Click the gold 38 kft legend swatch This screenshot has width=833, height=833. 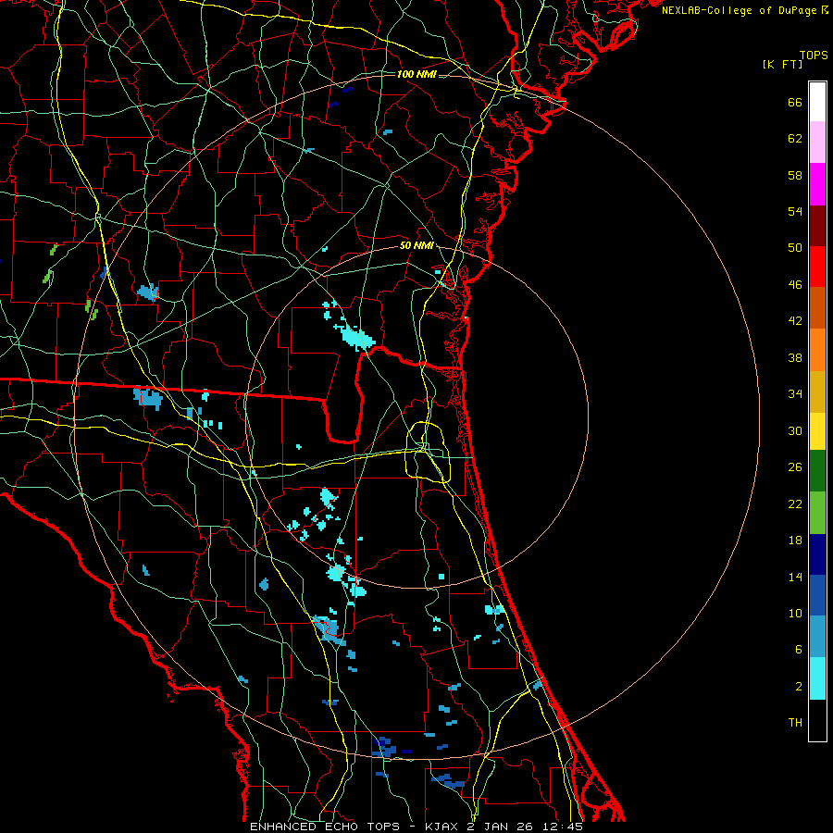coord(817,392)
